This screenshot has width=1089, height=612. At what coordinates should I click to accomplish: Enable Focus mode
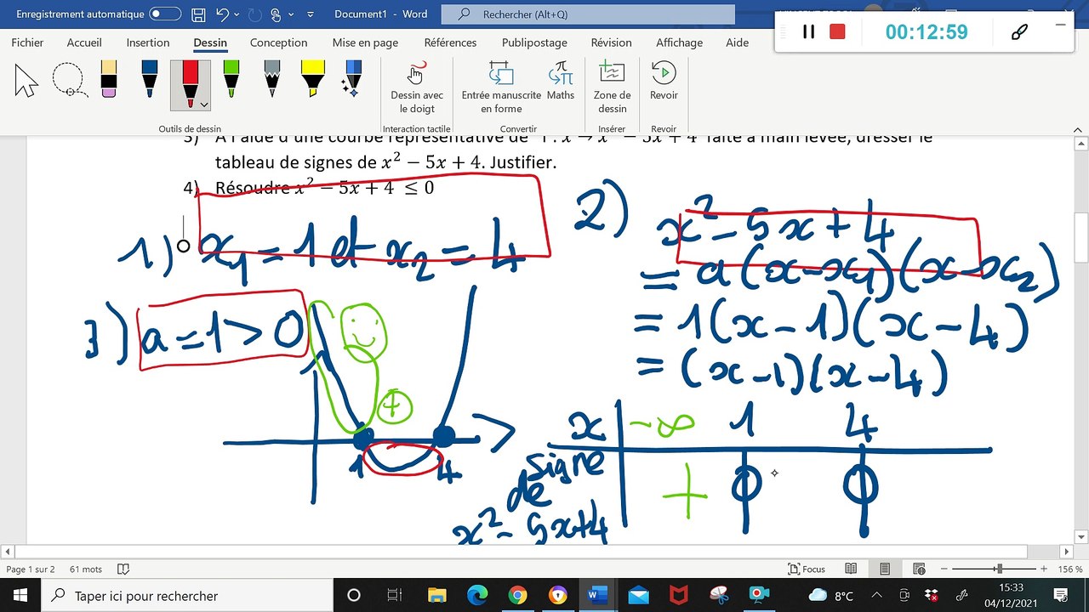coord(807,569)
